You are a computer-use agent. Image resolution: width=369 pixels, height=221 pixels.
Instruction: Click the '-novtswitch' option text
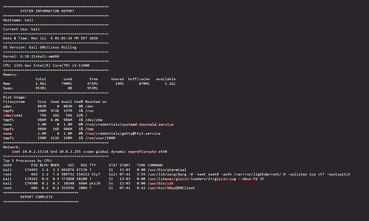tap(338, 174)
